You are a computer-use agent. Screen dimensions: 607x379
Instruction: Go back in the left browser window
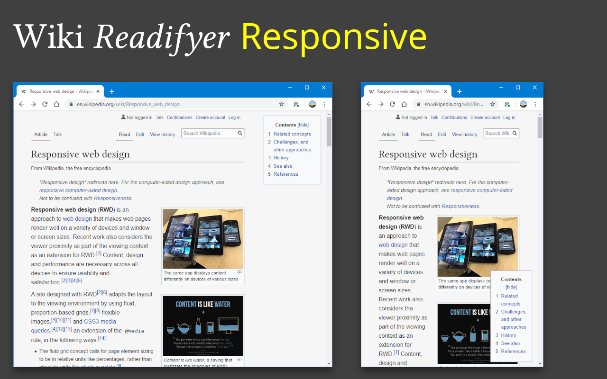pos(22,104)
